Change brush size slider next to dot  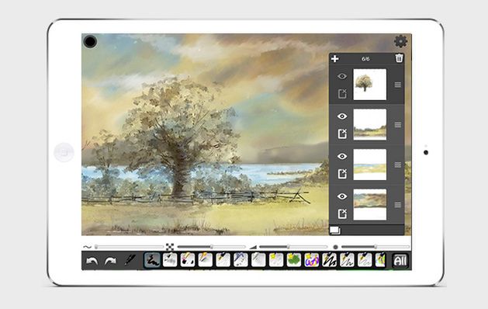[376, 247]
